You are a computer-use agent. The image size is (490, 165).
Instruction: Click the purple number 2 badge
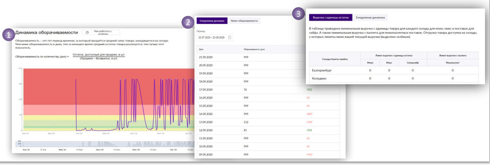(x=188, y=22)
